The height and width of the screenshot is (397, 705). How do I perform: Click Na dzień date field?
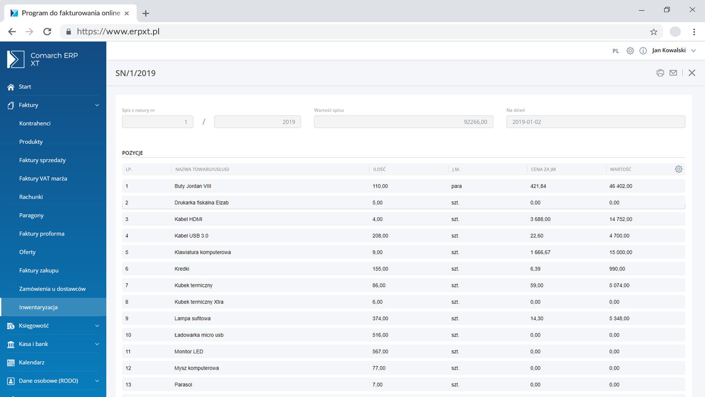point(596,122)
